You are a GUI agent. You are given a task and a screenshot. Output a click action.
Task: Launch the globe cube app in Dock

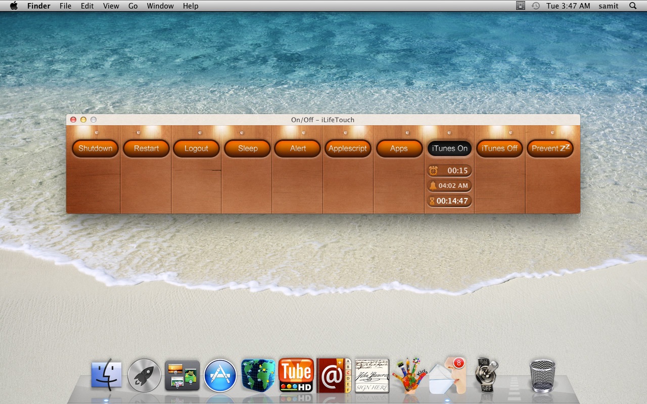click(258, 375)
